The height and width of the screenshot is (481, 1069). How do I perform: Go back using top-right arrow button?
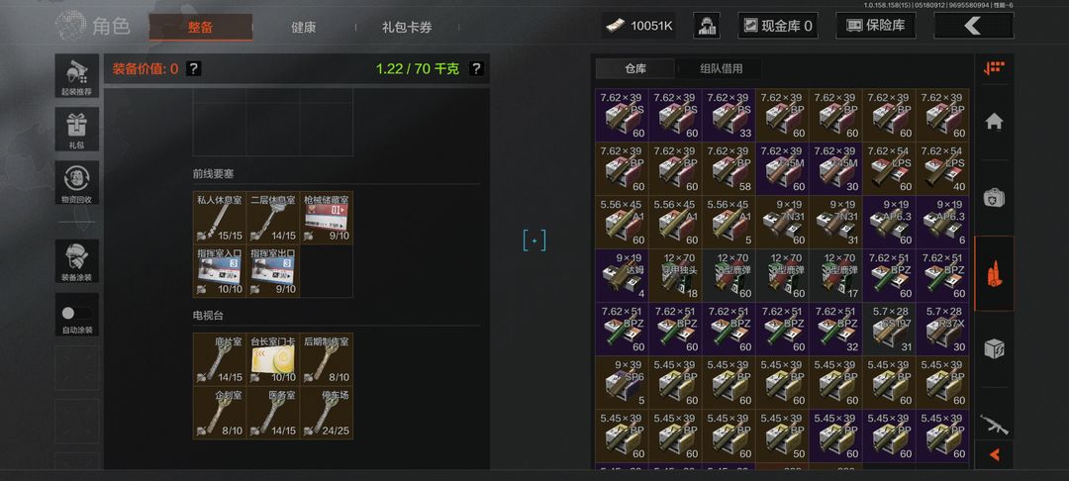click(974, 26)
